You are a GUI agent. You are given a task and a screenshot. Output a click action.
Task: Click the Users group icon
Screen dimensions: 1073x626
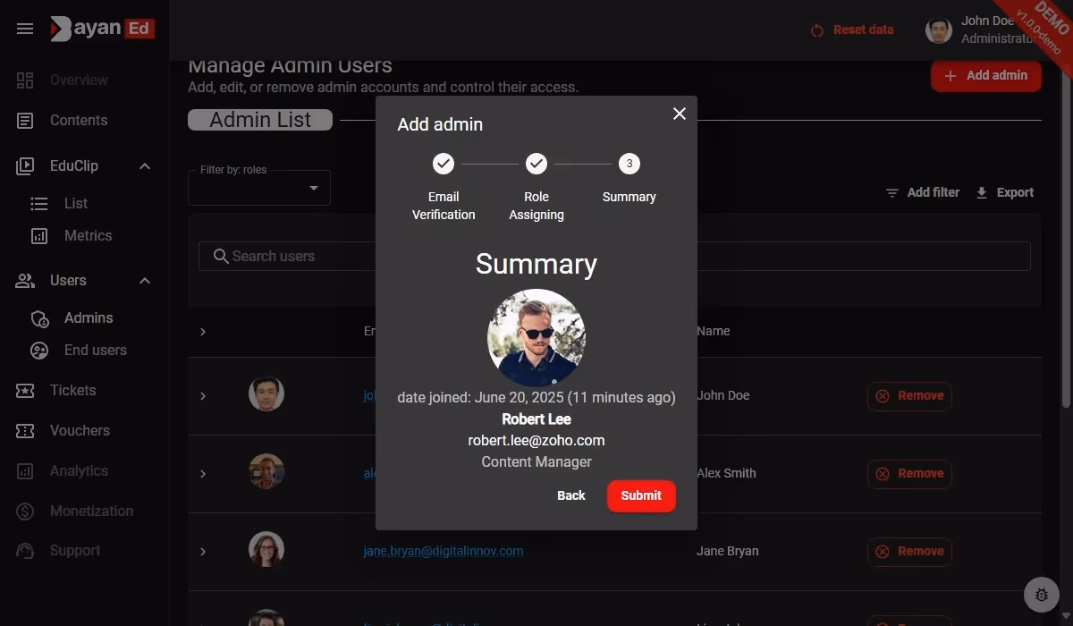click(x=25, y=281)
